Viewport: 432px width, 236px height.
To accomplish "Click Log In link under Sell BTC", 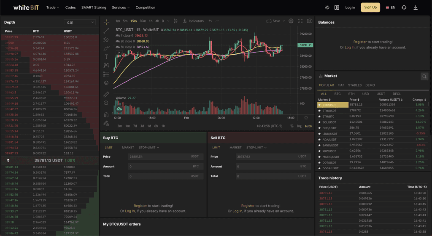I will click(x=237, y=211).
